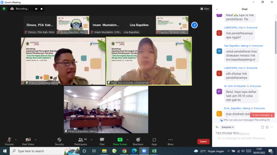Attach a file to chat
Screen dimensions: 277x155
point(262,127)
